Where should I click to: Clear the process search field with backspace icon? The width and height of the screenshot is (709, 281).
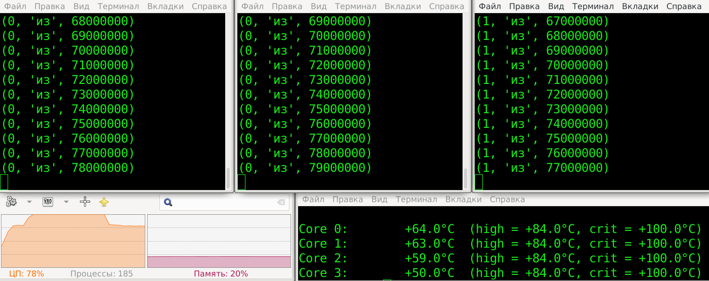(x=281, y=203)
